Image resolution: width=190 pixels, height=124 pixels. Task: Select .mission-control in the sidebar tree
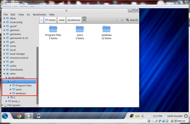point(19,58)
